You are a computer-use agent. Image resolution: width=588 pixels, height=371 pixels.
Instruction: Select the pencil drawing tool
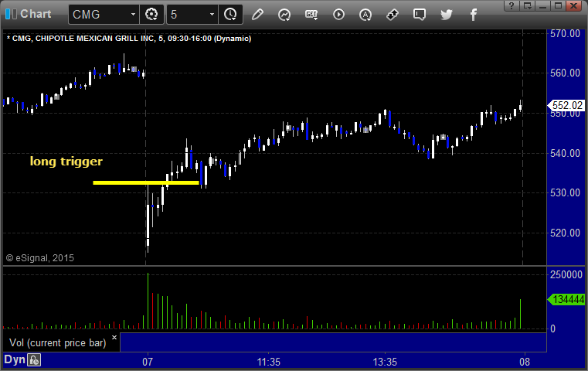tap(257, 15)
